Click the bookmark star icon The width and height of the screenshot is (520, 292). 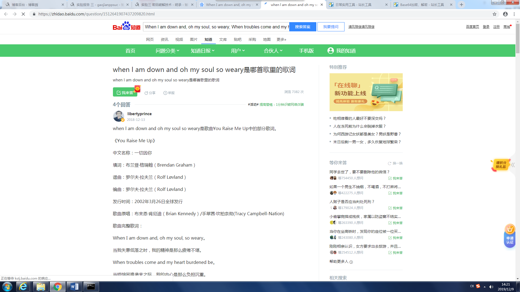[x=495, y=14]
